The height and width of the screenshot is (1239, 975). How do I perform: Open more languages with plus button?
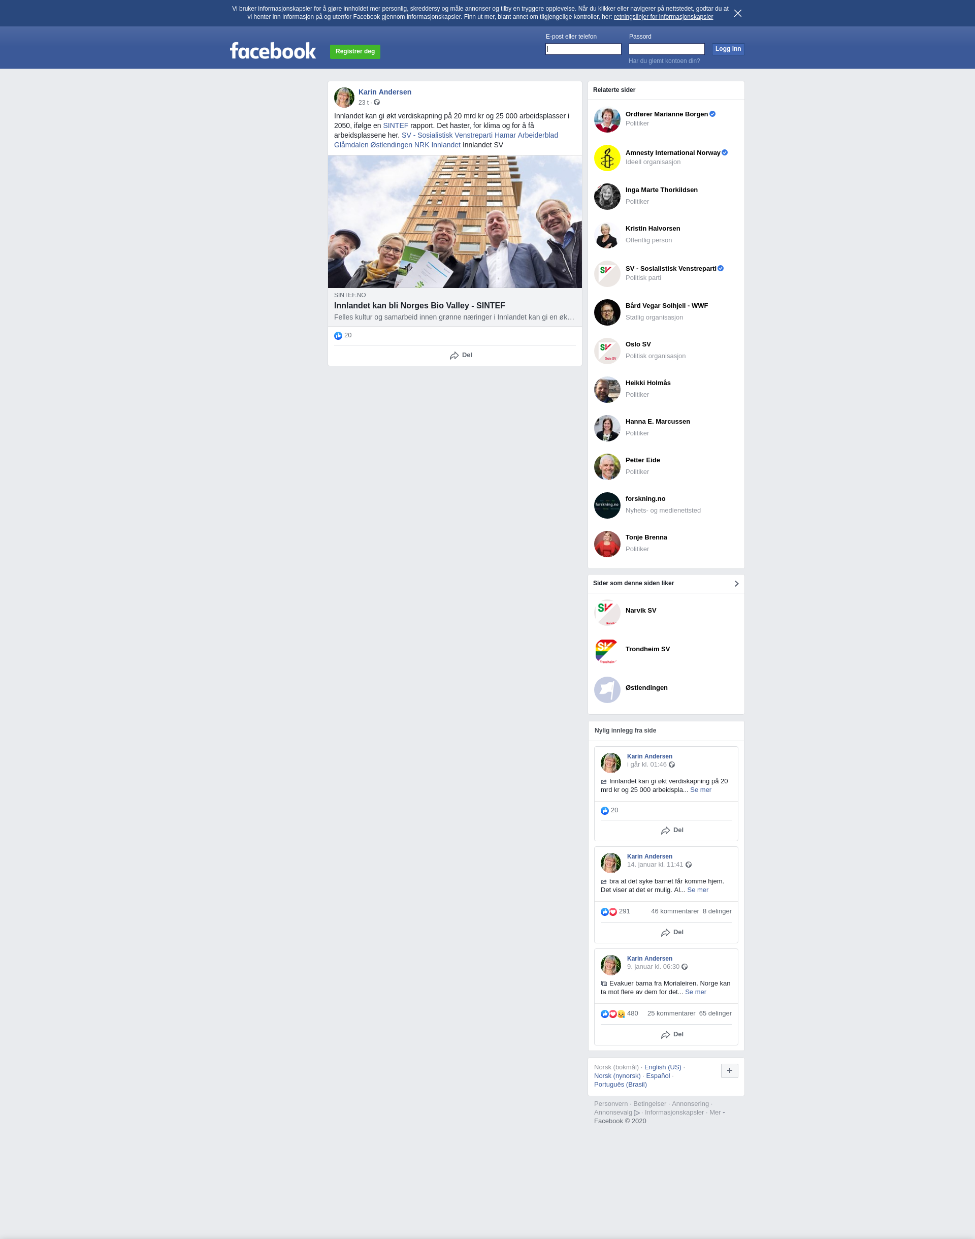(x=730, y=1070)
